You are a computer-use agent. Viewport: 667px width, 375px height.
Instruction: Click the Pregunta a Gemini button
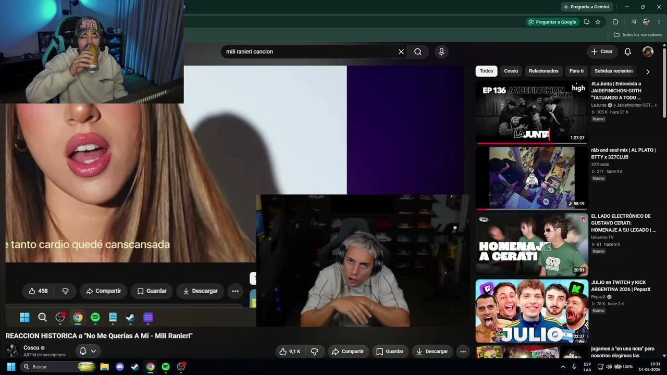586,7
